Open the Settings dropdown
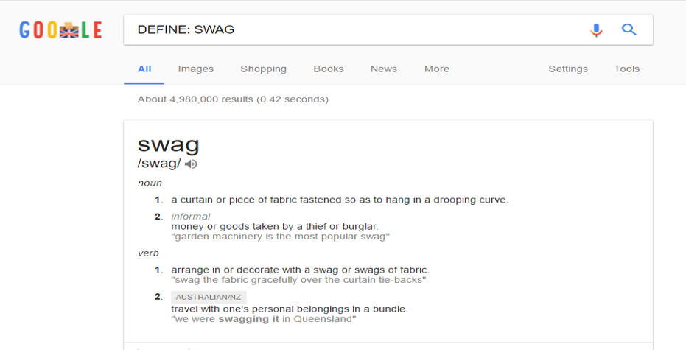This screenshot has height=350, width=686. (x=568, y=69)
